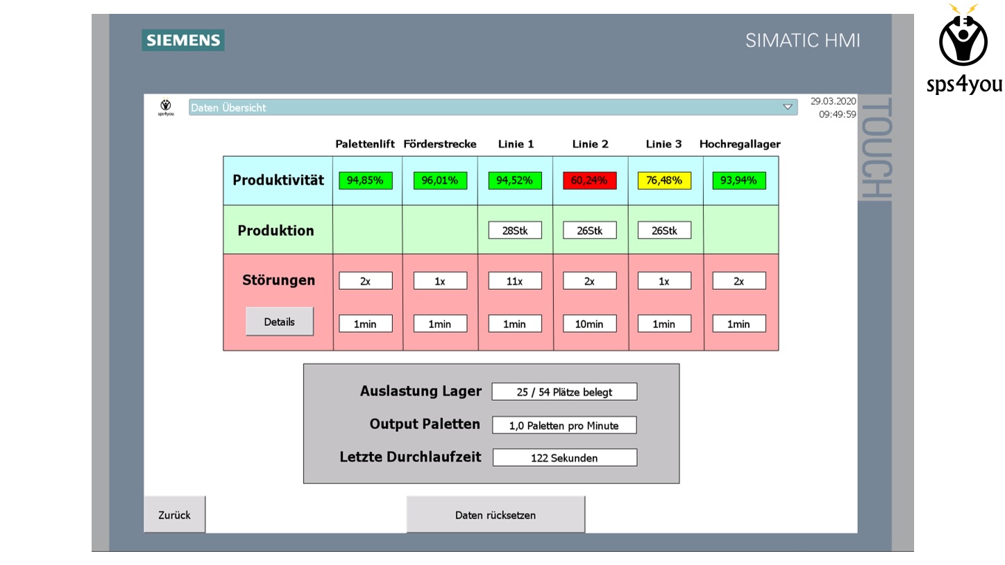Click the Linie 2 fault count 2x

coord(589,281)
